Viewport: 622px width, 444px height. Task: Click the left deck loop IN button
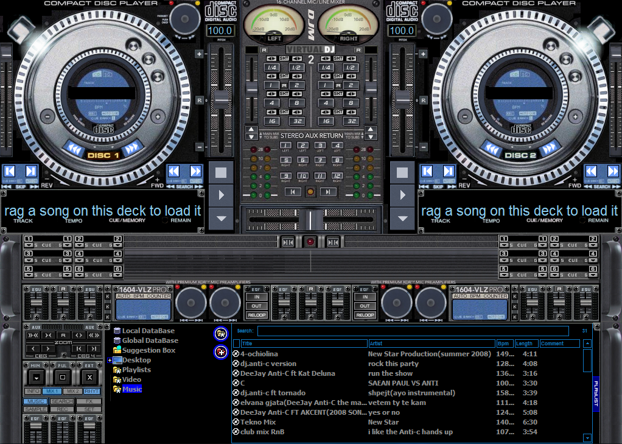point(257,297)
